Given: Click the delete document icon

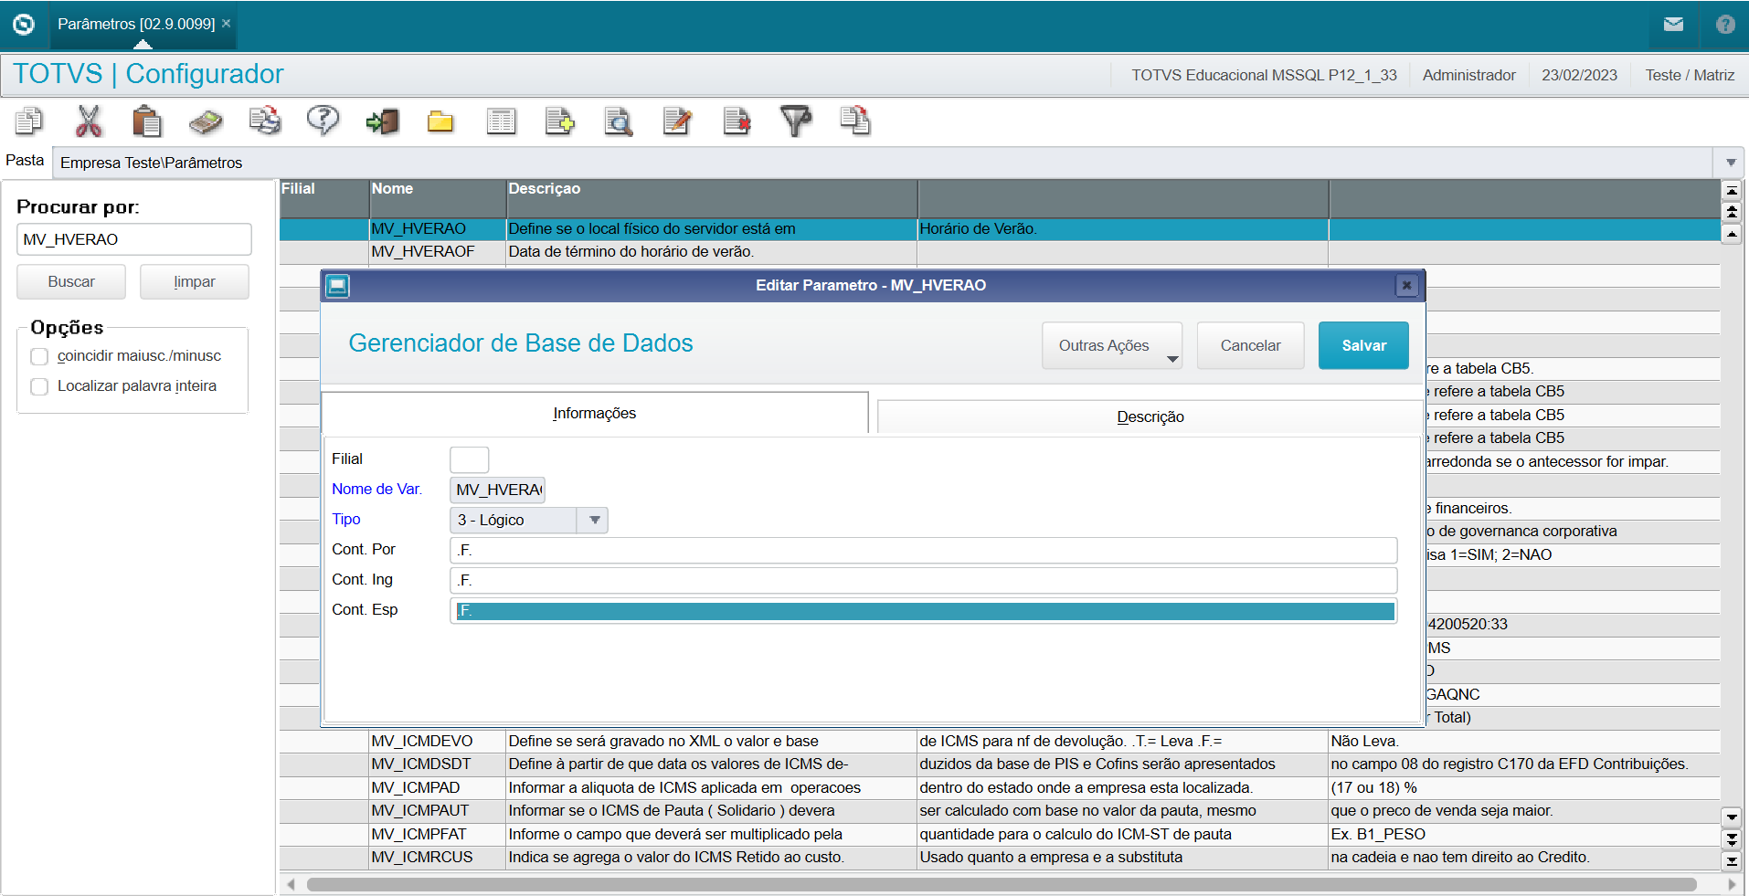Looking at the screenshot, I should [x=737, y=121].
